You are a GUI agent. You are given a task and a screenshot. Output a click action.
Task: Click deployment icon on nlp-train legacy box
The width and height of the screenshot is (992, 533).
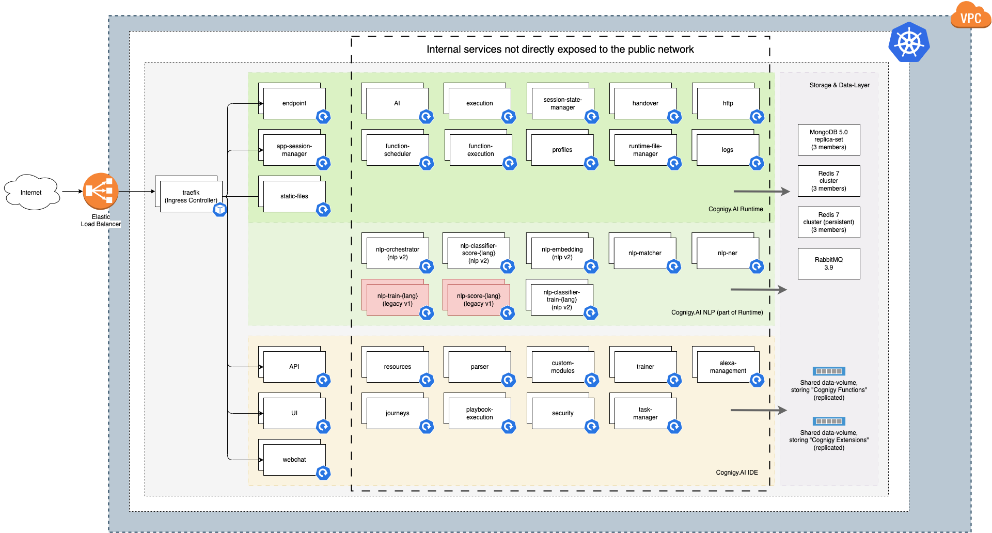tap(427, 313)
